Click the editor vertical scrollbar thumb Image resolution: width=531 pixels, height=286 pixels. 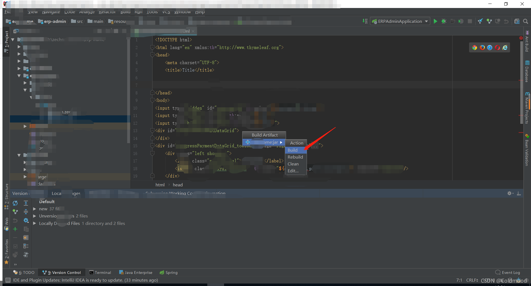point(521,83)
